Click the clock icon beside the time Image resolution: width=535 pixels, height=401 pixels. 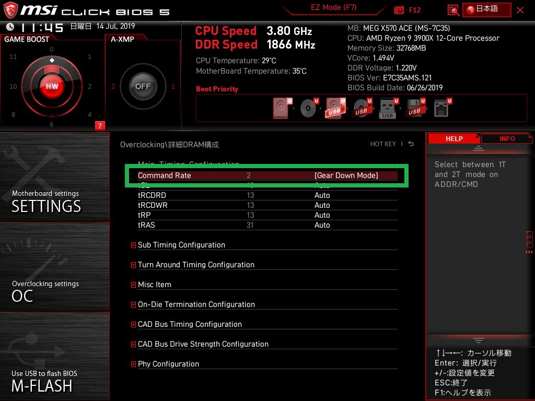pyautogui.click(x=10, y=27)
